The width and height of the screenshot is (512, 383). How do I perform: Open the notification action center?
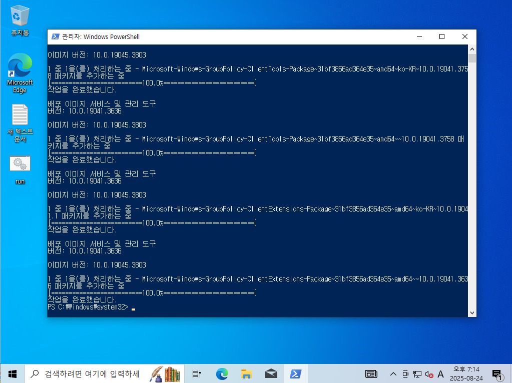(x=497, y=373)
